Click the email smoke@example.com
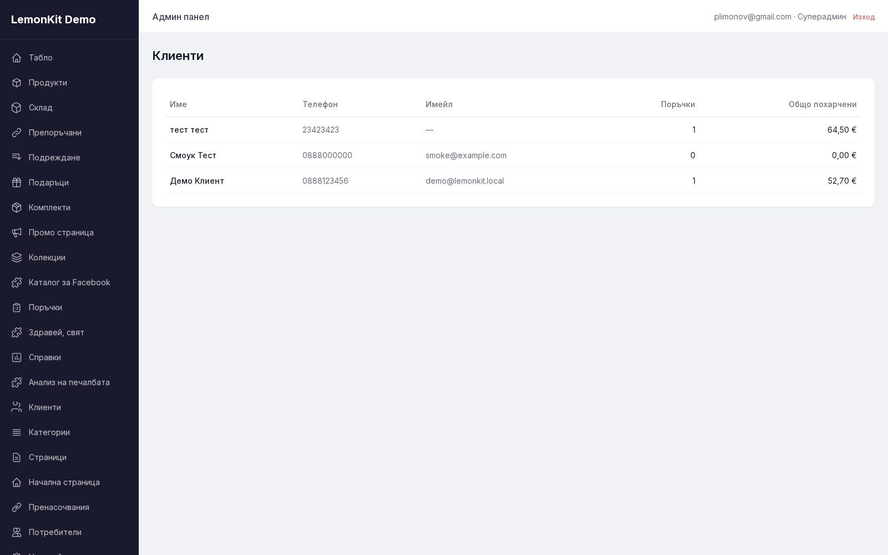The image size is (888, 555). (466, 155)
